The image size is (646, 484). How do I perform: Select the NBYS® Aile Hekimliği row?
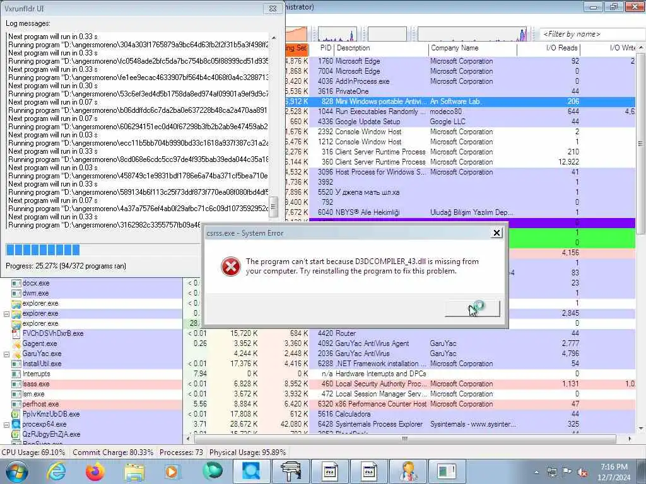460,212
